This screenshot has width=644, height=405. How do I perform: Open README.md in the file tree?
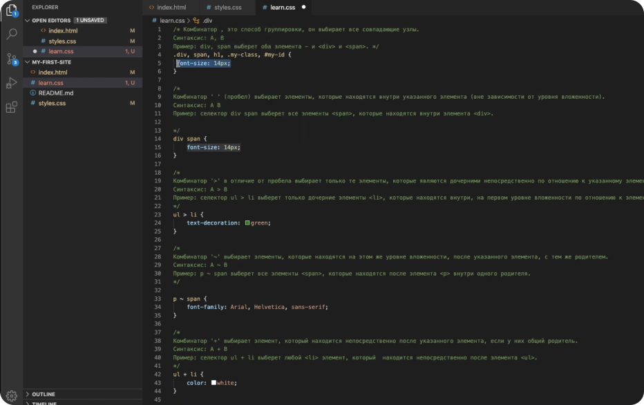(x=82, y=93)
